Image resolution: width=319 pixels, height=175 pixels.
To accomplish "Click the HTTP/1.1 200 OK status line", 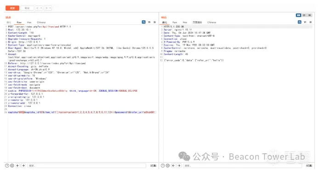I will pos(174,27).
